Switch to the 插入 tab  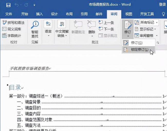pos(39,14)
